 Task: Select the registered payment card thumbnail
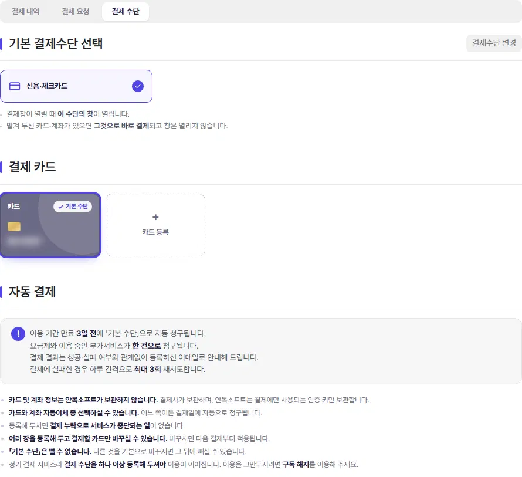(x=50, y=225)
